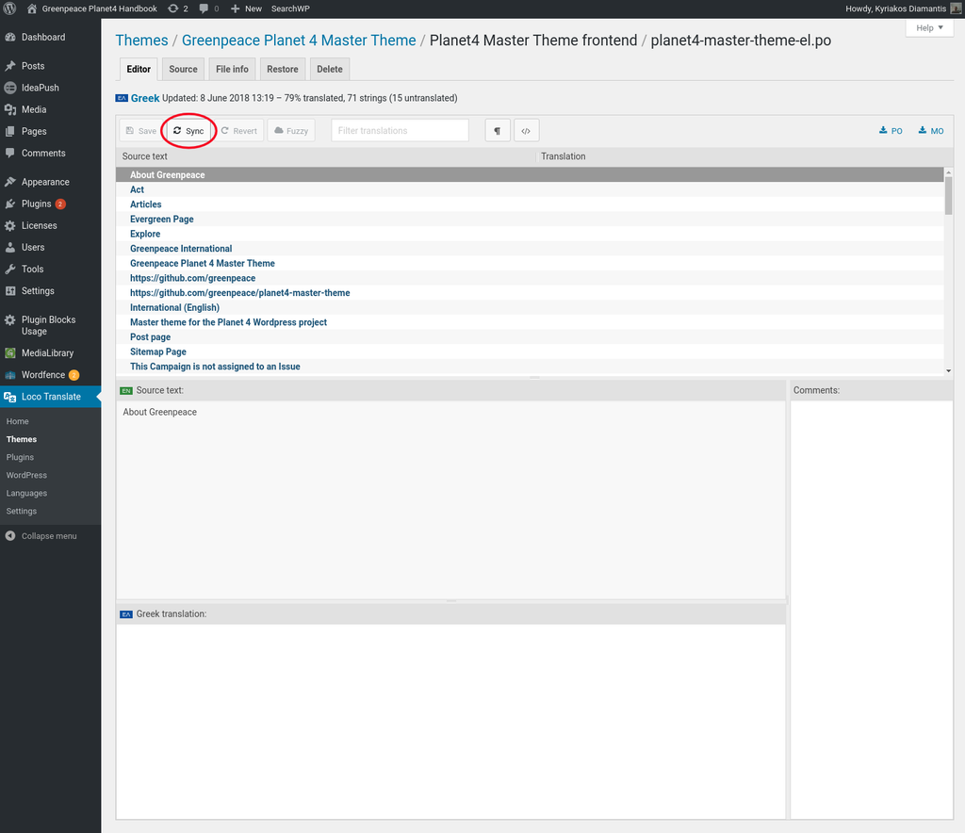Click the New plus icon in admin bar

tap(235, 8)
